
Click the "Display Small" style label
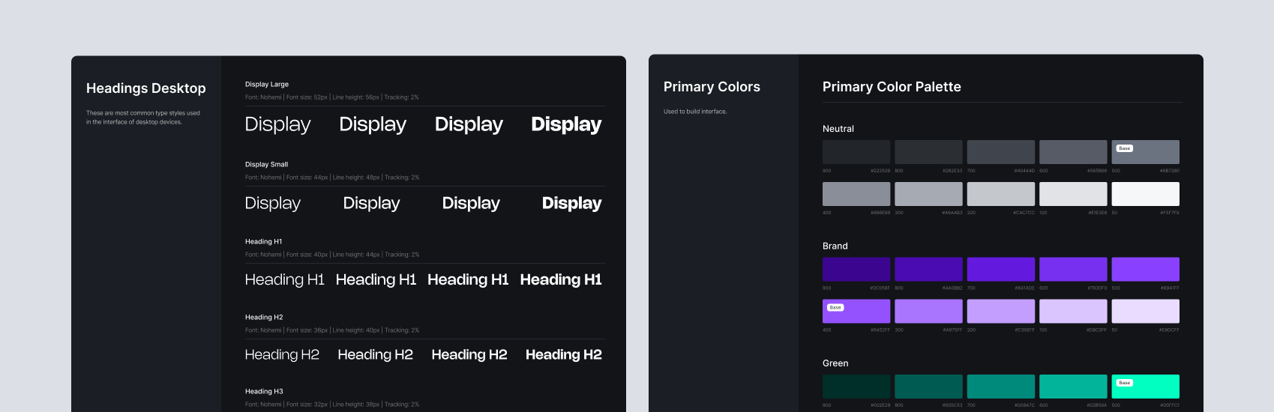pyautogui.click(x=266, y=165)
